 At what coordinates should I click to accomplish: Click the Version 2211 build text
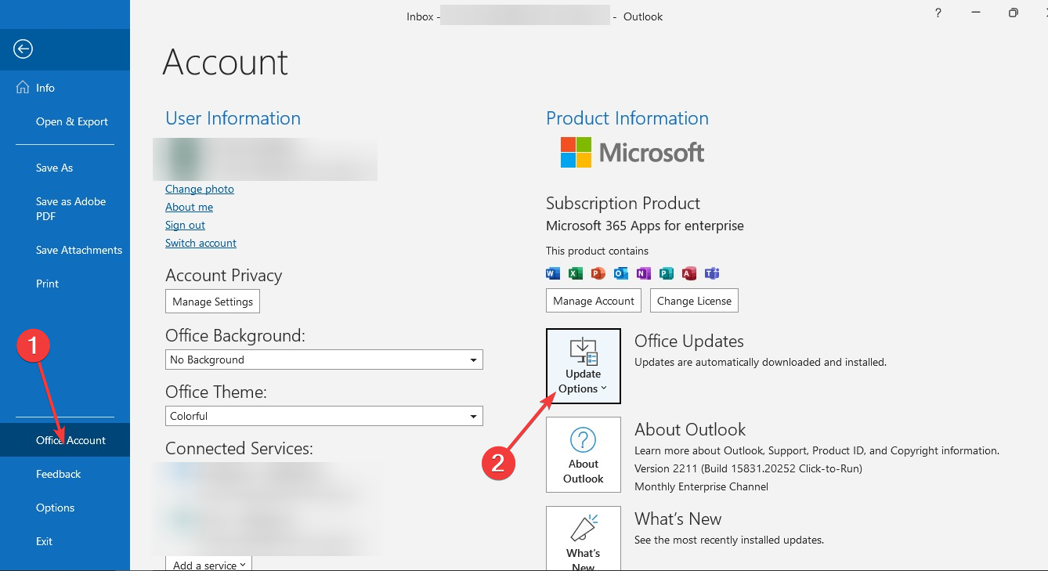coord(748,468)
